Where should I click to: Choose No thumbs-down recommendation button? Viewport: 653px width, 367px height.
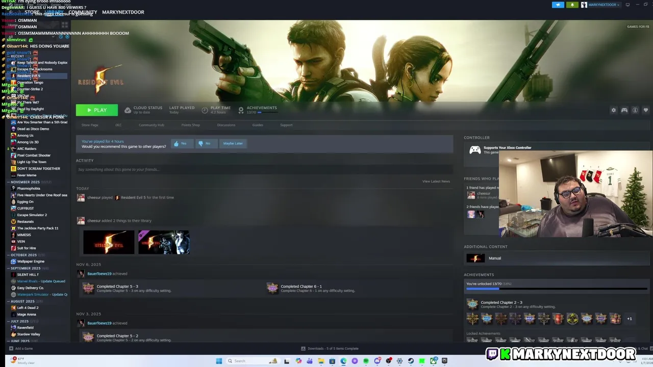(x=206, y=143)
